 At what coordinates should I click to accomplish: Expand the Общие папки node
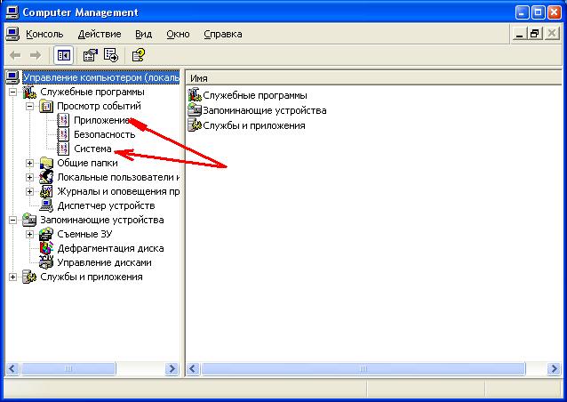[x=29, y=163]
